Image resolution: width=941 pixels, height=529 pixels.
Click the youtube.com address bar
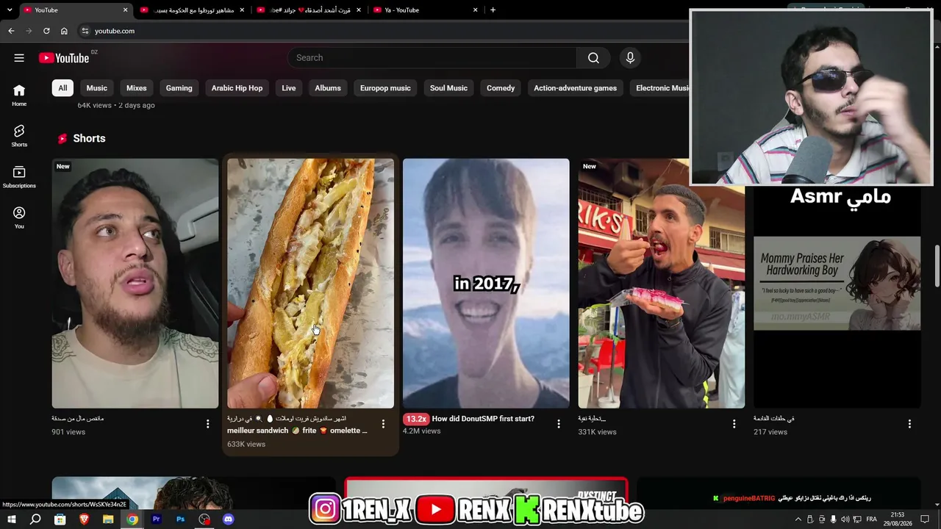click(x=382, y=31)
